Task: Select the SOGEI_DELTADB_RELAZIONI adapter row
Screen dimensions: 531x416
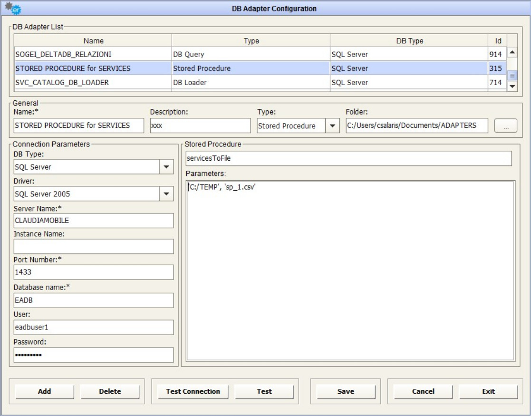Action: 93,54
